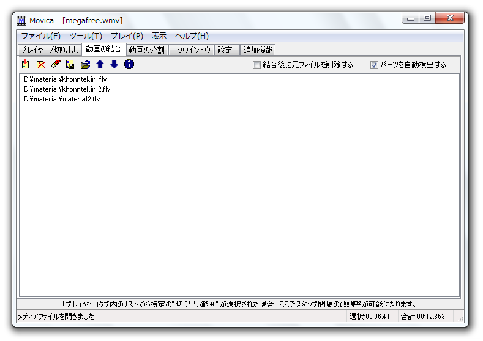Minimize the Movica window
The height and width of the screenshot is (341, 483).
410,18
